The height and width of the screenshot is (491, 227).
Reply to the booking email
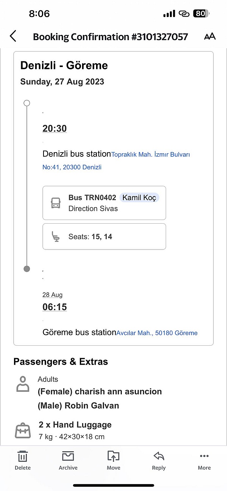tap(159, 460)
